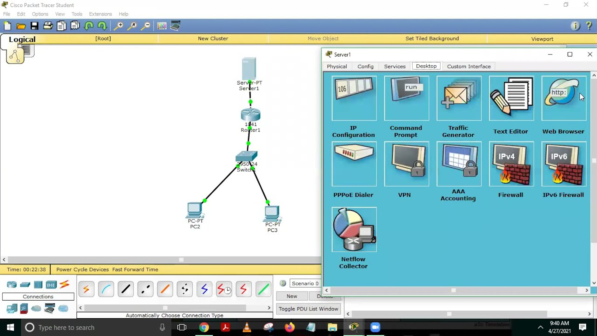Image resolution: width=597 pixels, height=336 pixels.
Task: Click the Logical workspace tab
Action: pos(22,40)
